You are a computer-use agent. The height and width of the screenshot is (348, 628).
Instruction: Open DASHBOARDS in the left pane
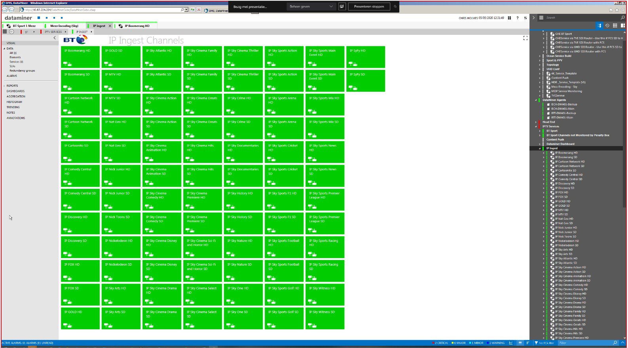tap(15, 91)
